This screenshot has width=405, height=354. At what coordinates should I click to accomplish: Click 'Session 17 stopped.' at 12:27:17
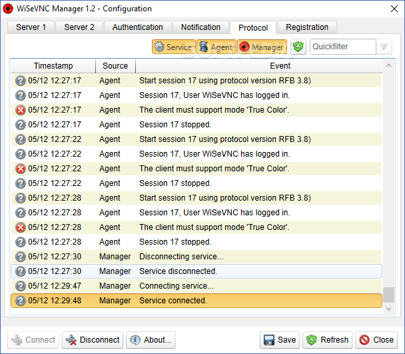point(175,125)
